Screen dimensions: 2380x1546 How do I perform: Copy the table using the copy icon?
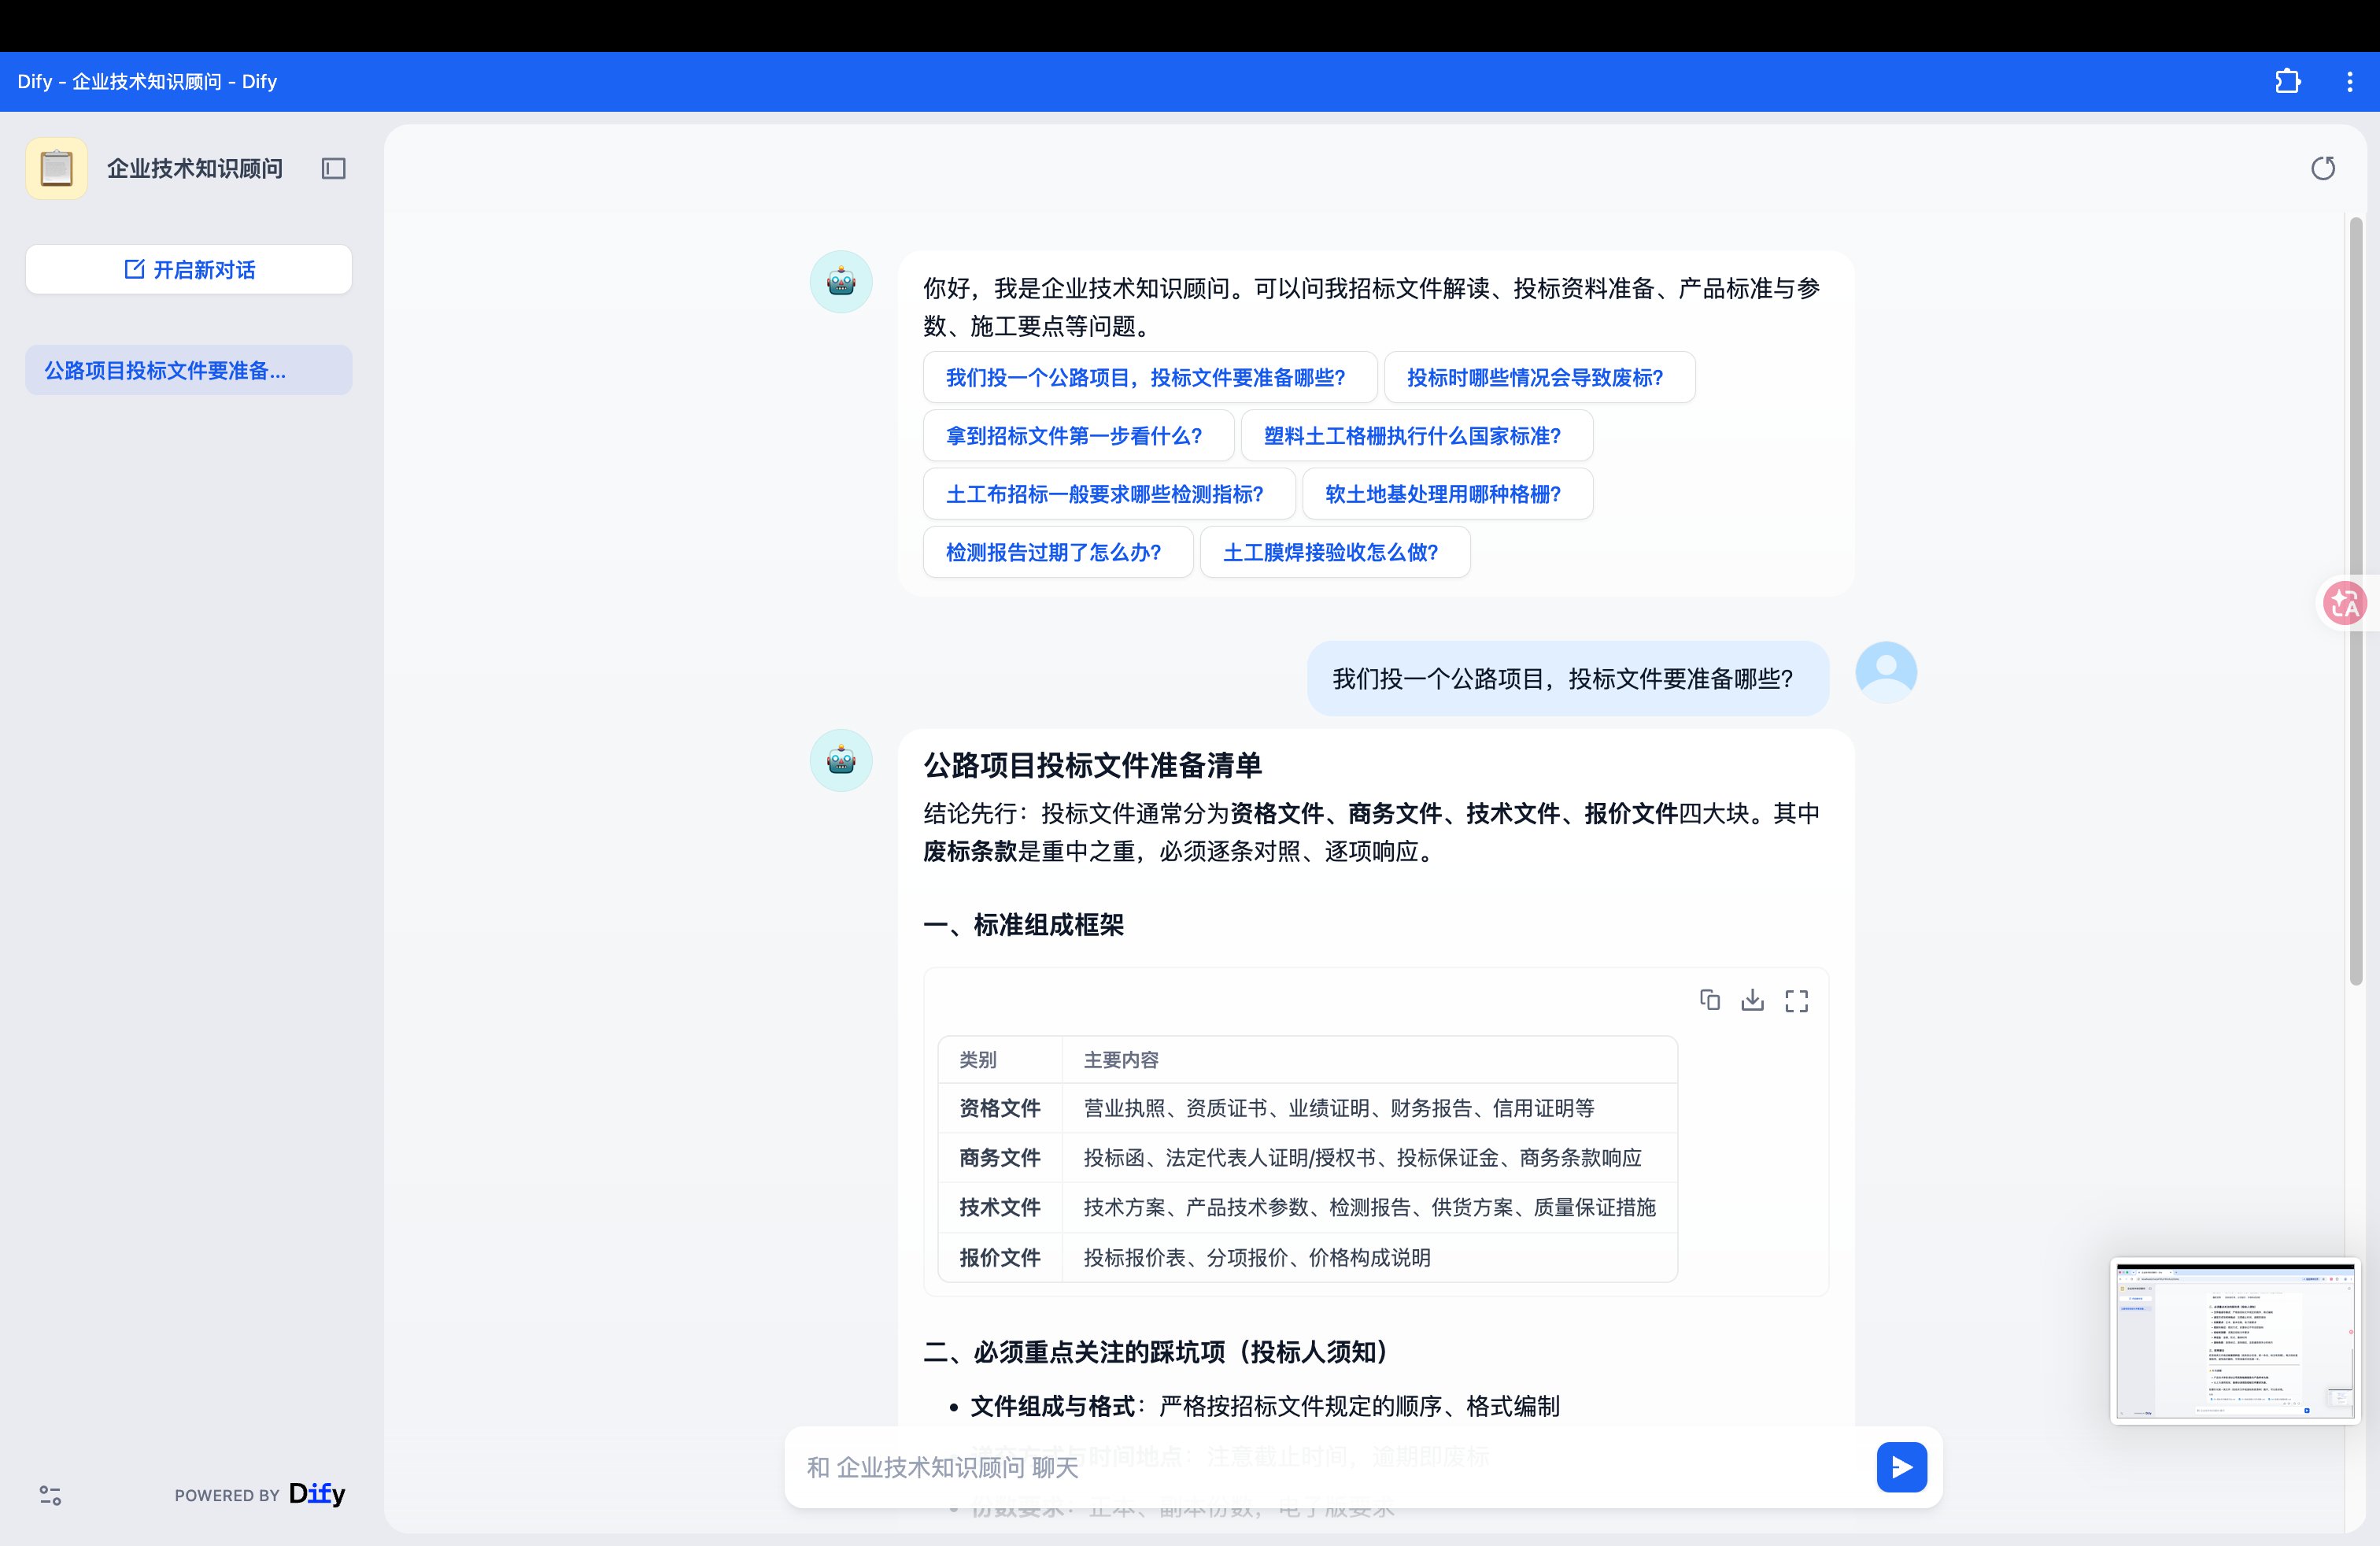click(x=1709, y=1000)
